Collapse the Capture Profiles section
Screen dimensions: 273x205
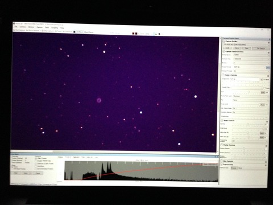[x=224, y=41]
